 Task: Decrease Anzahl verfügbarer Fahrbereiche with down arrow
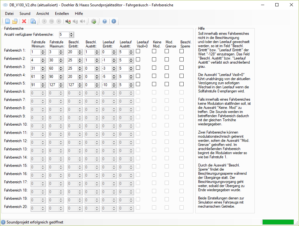(71, 36)
